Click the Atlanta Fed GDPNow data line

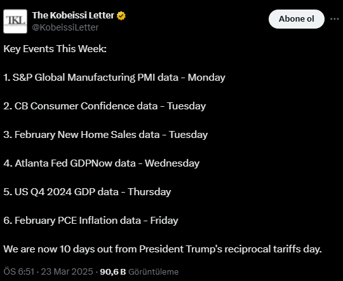click(x=101, y=163)
